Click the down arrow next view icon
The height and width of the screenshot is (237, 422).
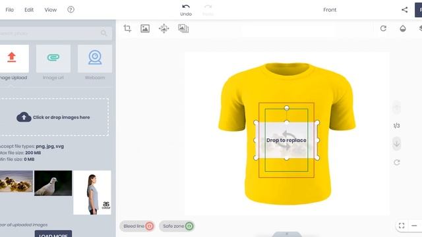(397, 144)
